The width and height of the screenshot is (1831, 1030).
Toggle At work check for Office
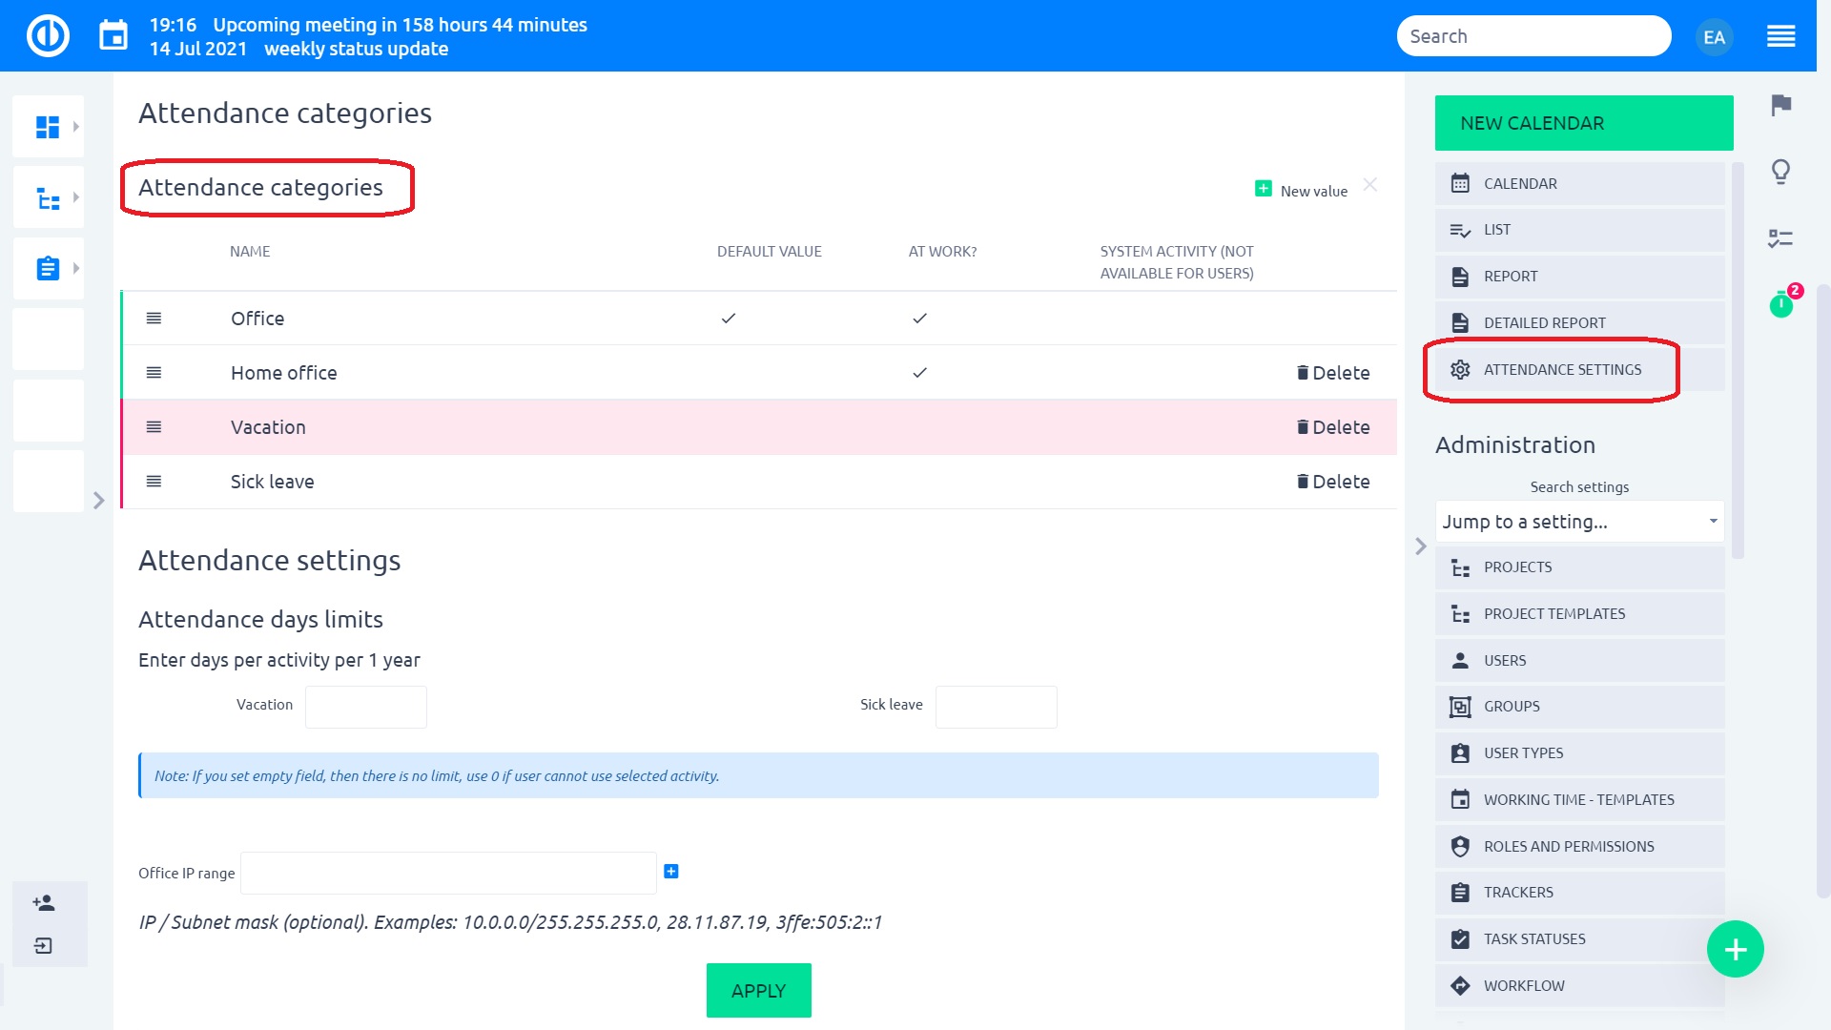[919, 318]
